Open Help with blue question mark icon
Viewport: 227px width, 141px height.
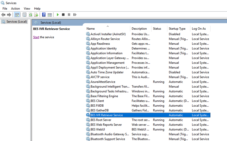click(44, 15)
